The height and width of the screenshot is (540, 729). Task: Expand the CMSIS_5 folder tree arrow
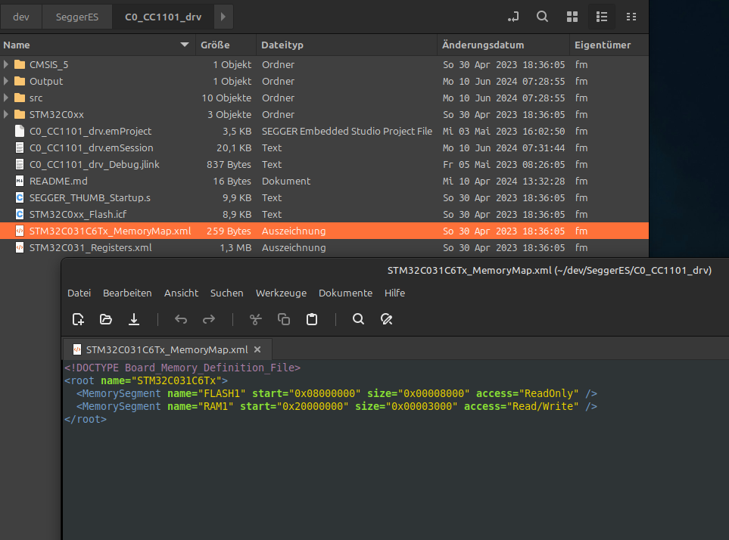7,65
